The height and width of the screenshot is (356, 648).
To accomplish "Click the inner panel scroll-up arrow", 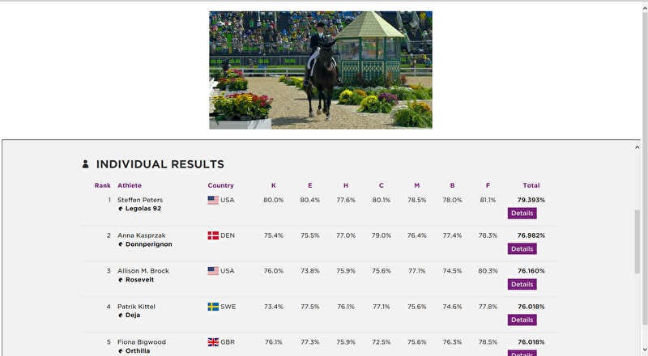I will pos(637,147).
